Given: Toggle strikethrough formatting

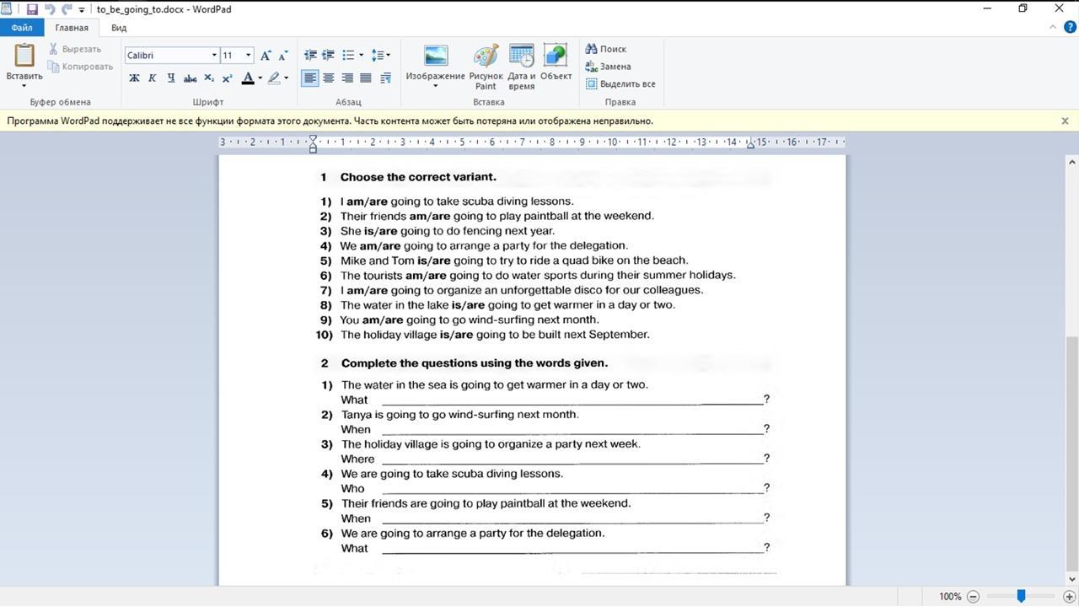Looking at the screenshot, I should pyautogui.click(x=190, y=78).
